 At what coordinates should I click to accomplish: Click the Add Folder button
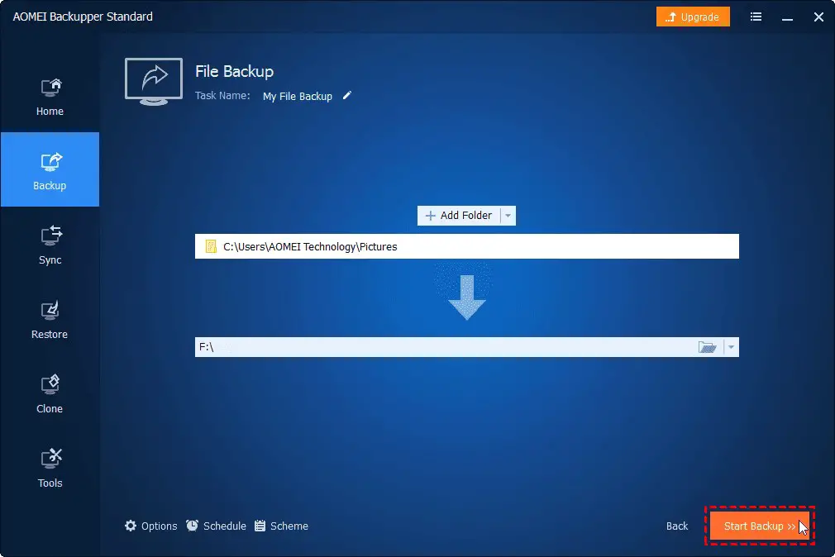(459, 216)
